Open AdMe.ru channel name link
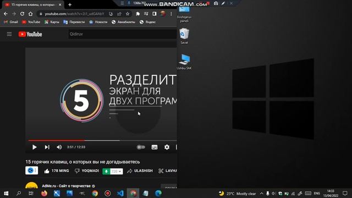 (x=66, y=186)
